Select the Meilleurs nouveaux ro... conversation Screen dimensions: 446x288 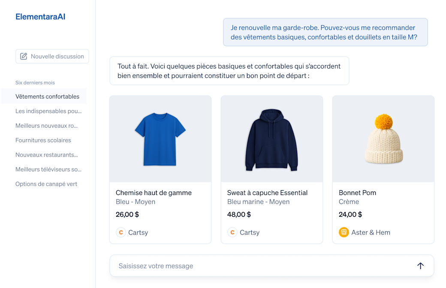click(46, 126)
